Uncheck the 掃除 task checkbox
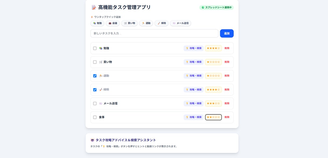This screenshot has height=158, width=328. [x=95, y=90]
